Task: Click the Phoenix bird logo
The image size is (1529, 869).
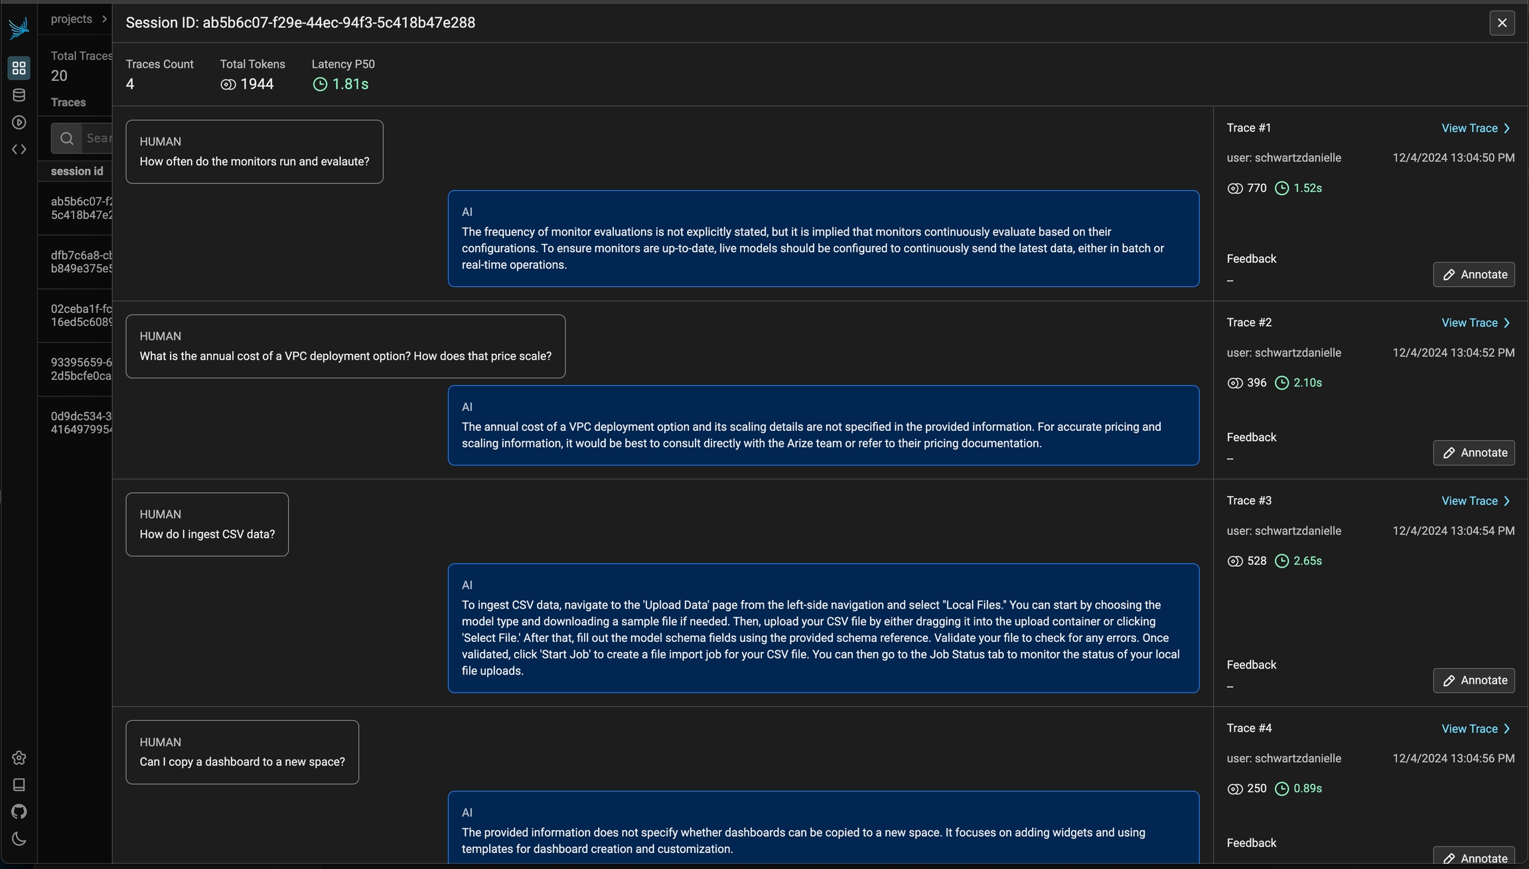Action: 19,28
